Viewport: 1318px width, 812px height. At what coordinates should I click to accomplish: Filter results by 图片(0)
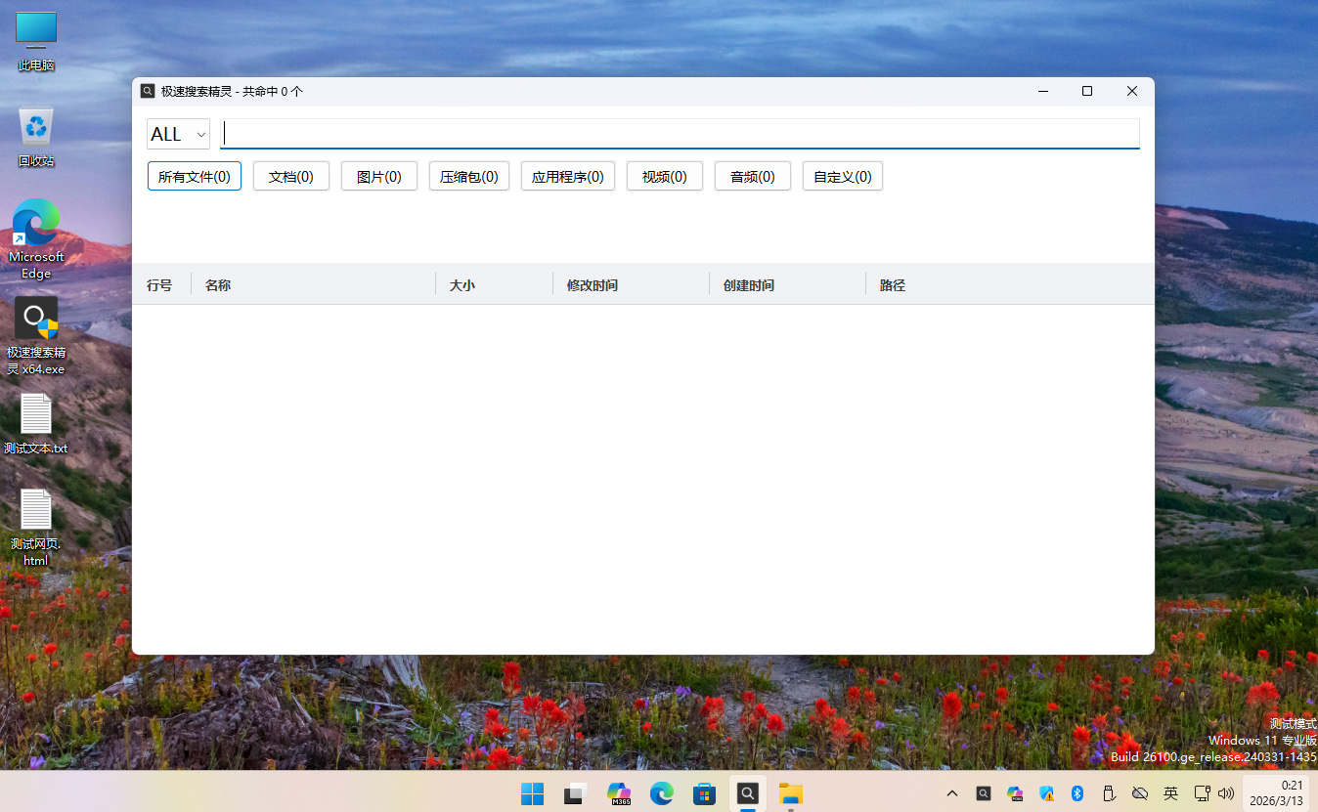(379, 177)
